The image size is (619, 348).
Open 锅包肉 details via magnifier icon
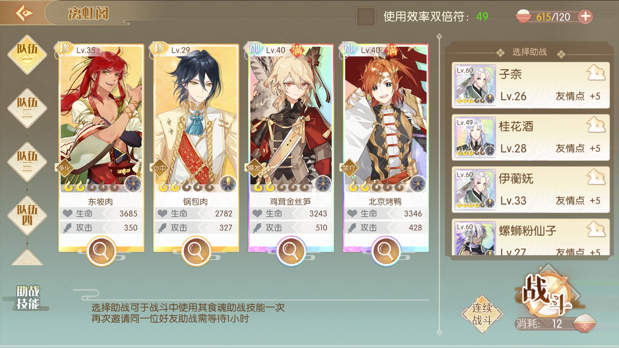pos(196,251)
